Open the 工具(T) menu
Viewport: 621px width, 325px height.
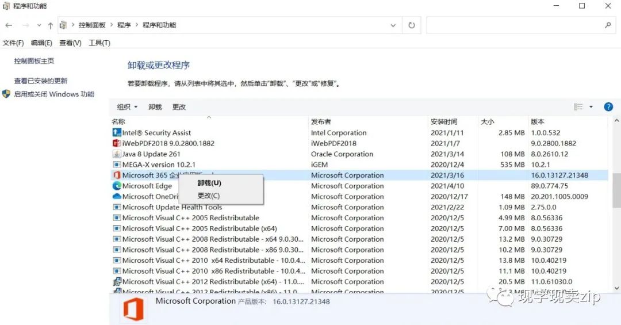(99, 43)
